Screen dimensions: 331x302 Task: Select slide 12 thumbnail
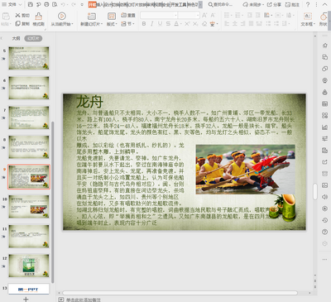click(29, 266)
